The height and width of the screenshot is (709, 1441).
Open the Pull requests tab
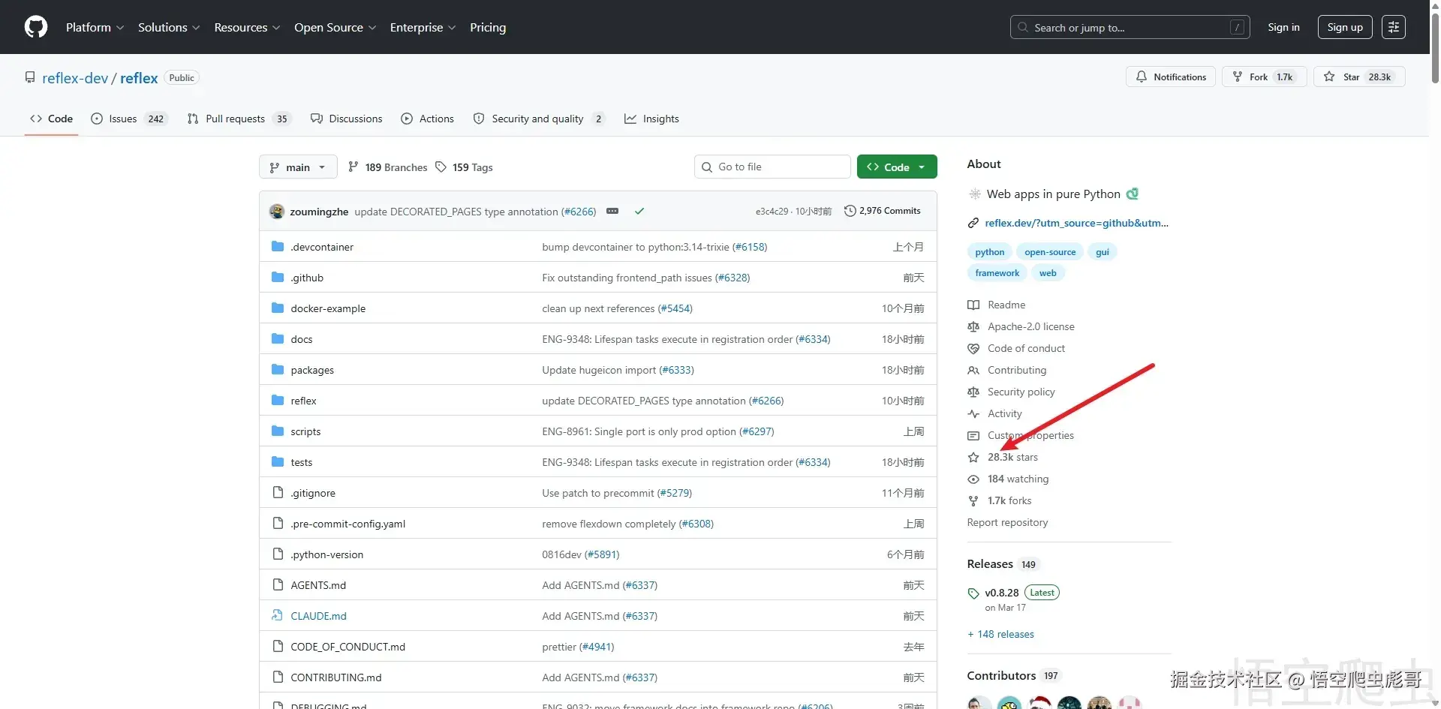(239, 119)
